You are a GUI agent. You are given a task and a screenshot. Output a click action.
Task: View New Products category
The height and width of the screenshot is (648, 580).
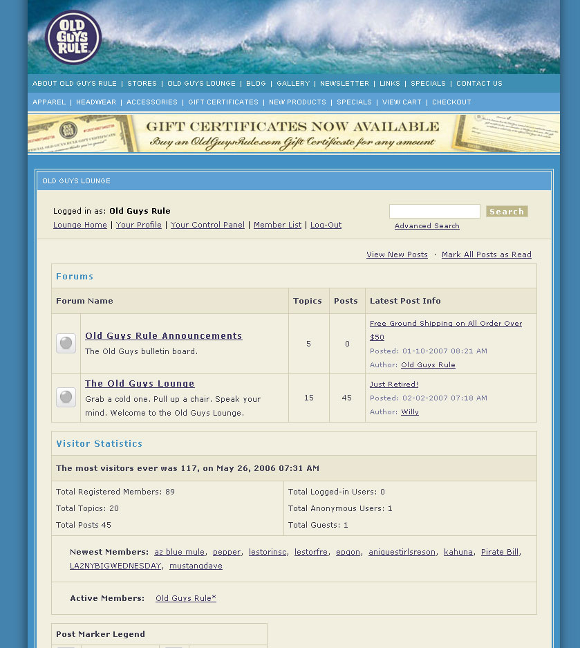click(297, 102)
